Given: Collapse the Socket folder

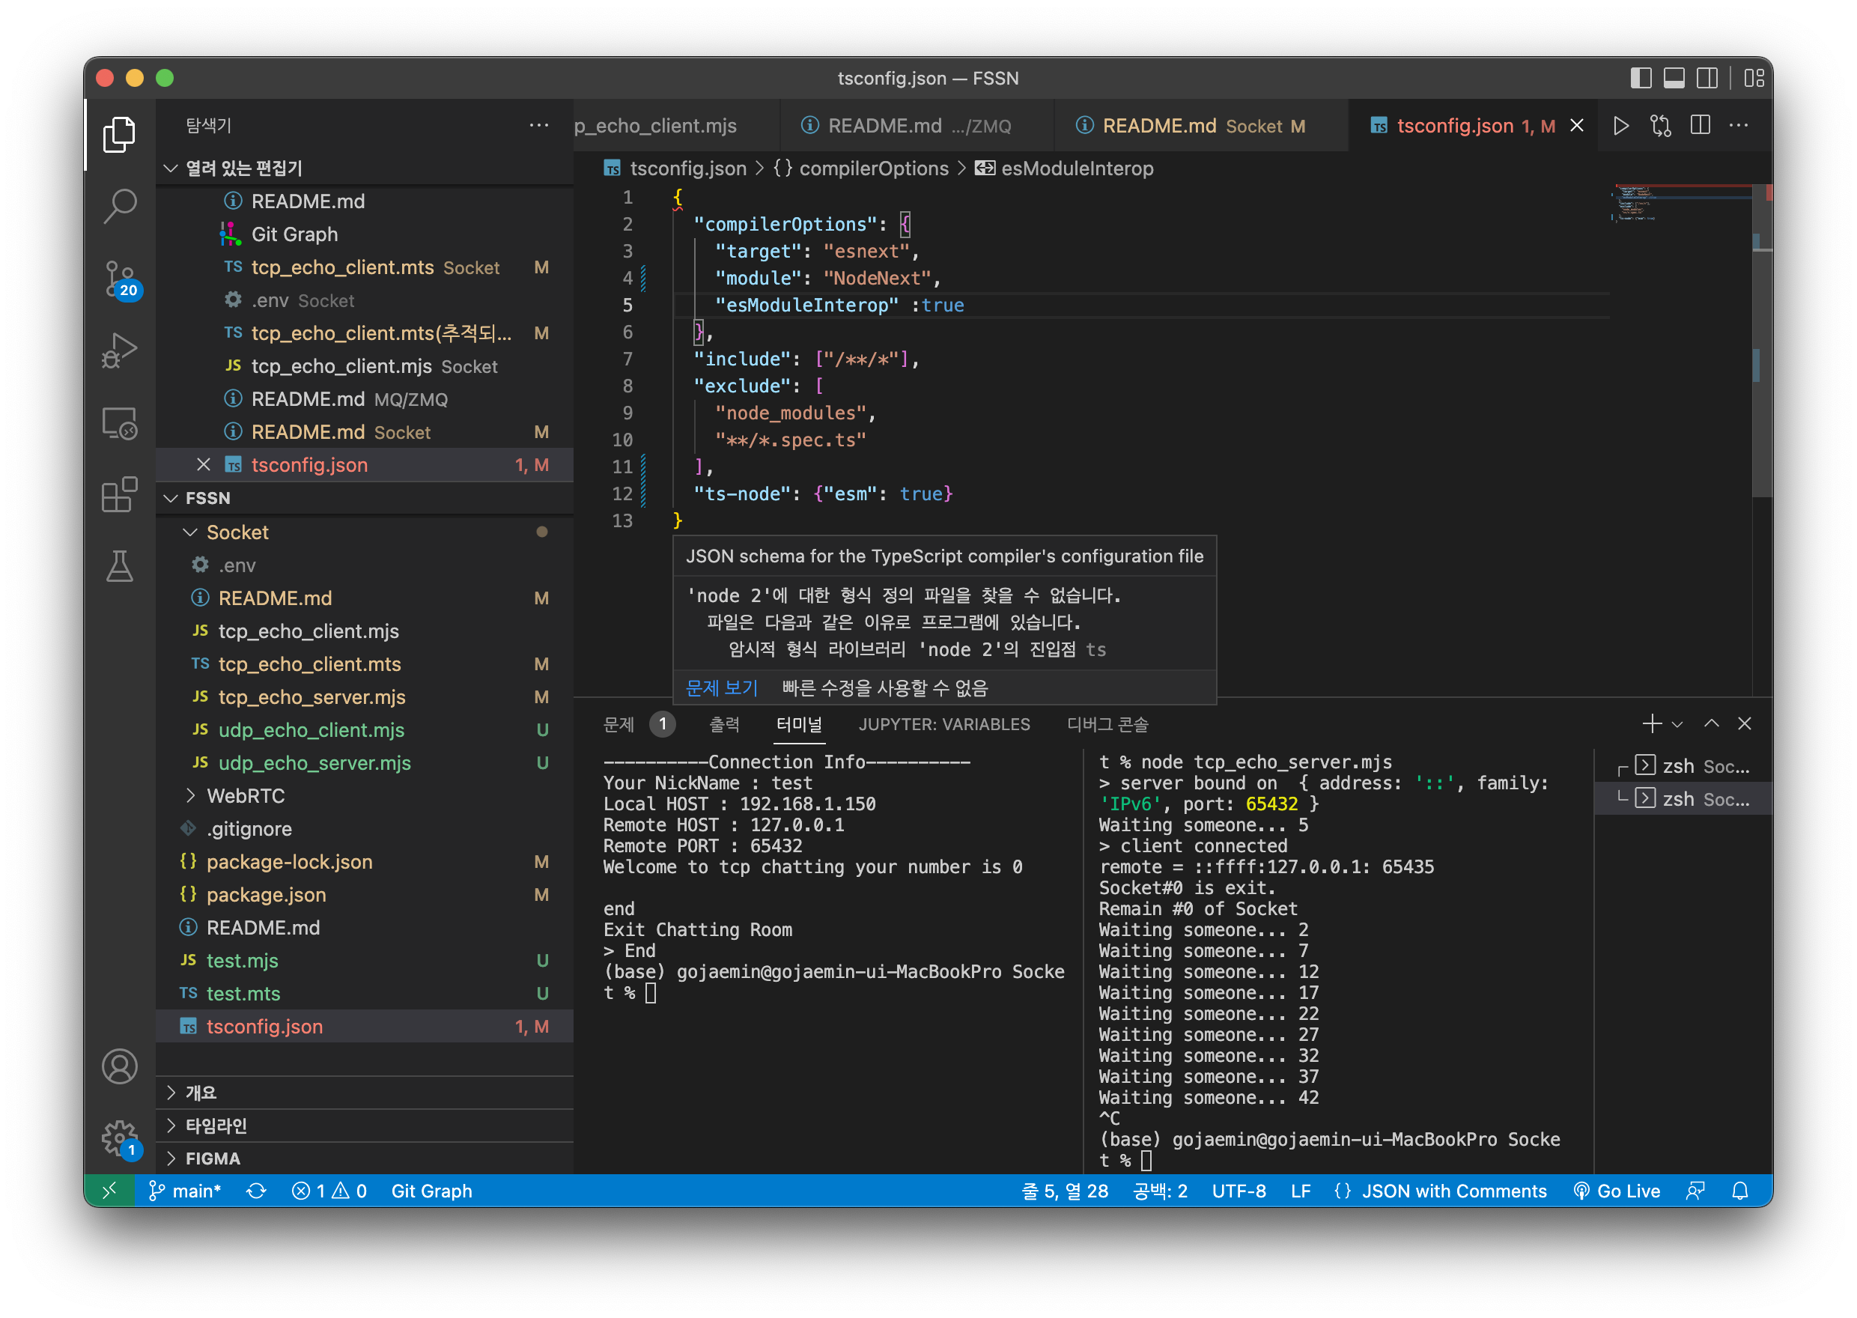Looking at the screenshot, I should 365,532.
